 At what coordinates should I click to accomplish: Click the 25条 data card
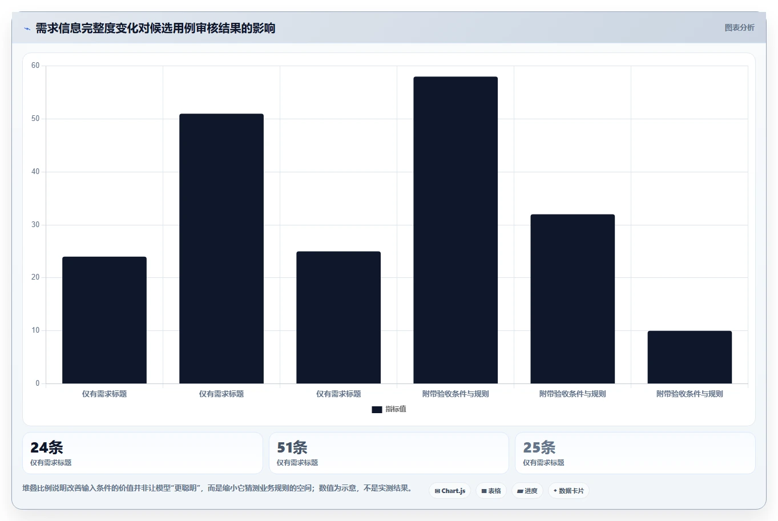click(635, 453)
